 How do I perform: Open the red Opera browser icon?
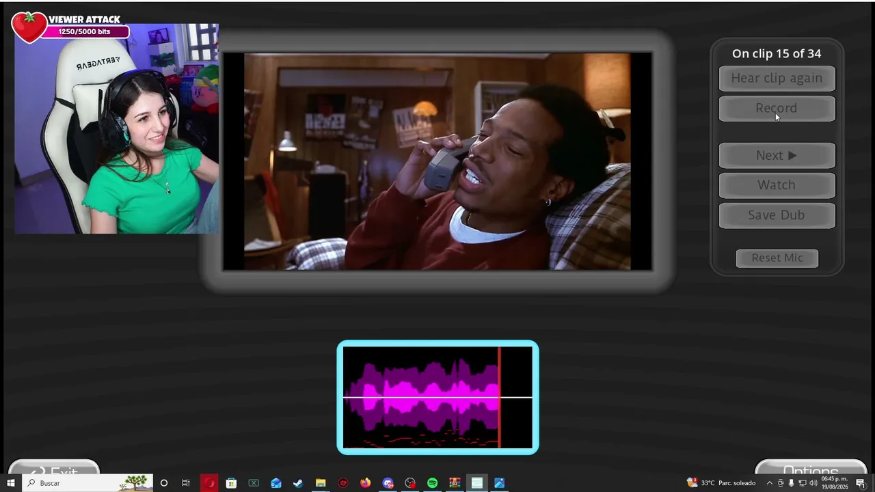[x=208, y=483]
